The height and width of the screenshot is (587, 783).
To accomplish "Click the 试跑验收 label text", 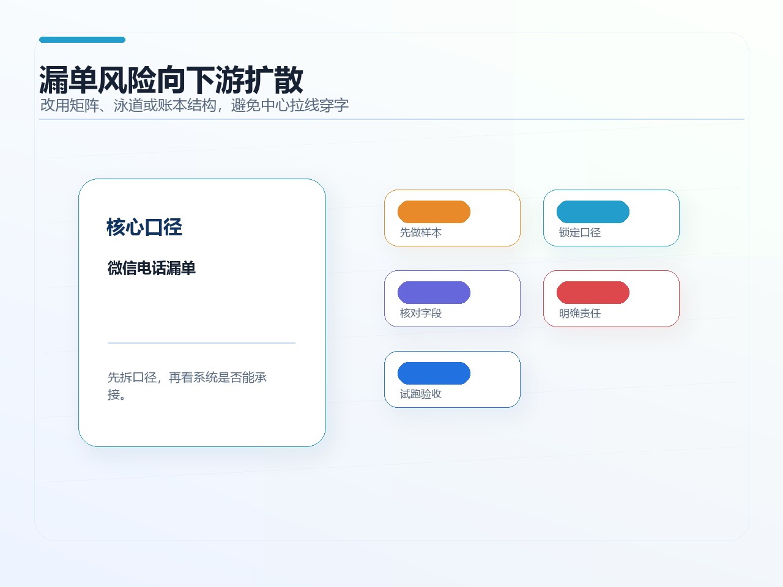I will click(x=421, y=394).
